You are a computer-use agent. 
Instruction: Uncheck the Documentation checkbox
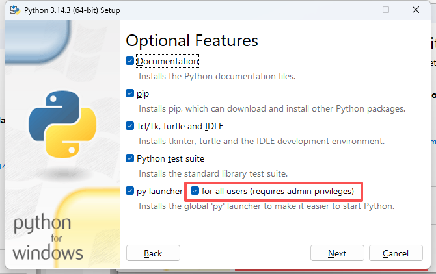point(129,61)
